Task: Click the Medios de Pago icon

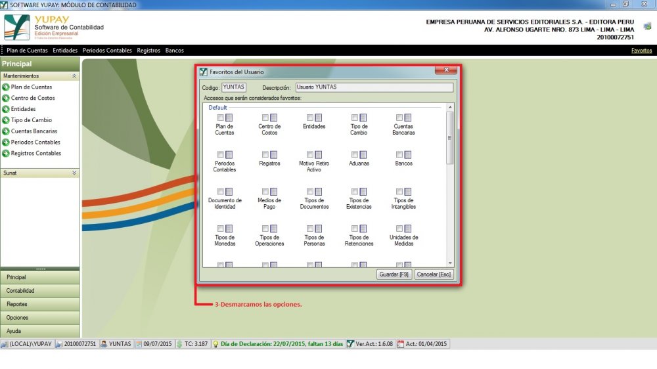Action: click(x=273, y=192)
